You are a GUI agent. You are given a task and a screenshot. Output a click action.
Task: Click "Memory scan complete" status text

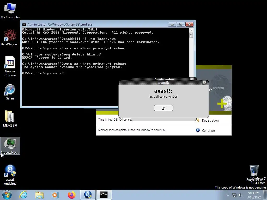(x=132, y=130)
